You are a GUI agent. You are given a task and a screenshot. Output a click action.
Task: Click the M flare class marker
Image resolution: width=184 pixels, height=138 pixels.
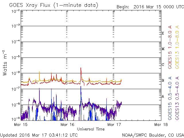pyautogui.click(x=163, y=49)
